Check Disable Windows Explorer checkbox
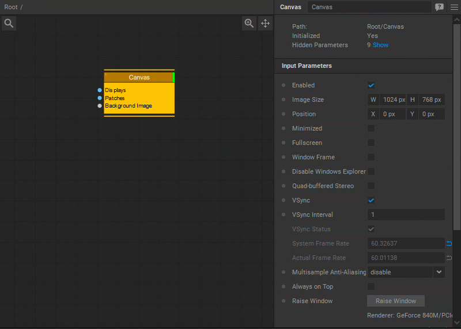The height and width of the screenshot is (329, 461). 371,171
